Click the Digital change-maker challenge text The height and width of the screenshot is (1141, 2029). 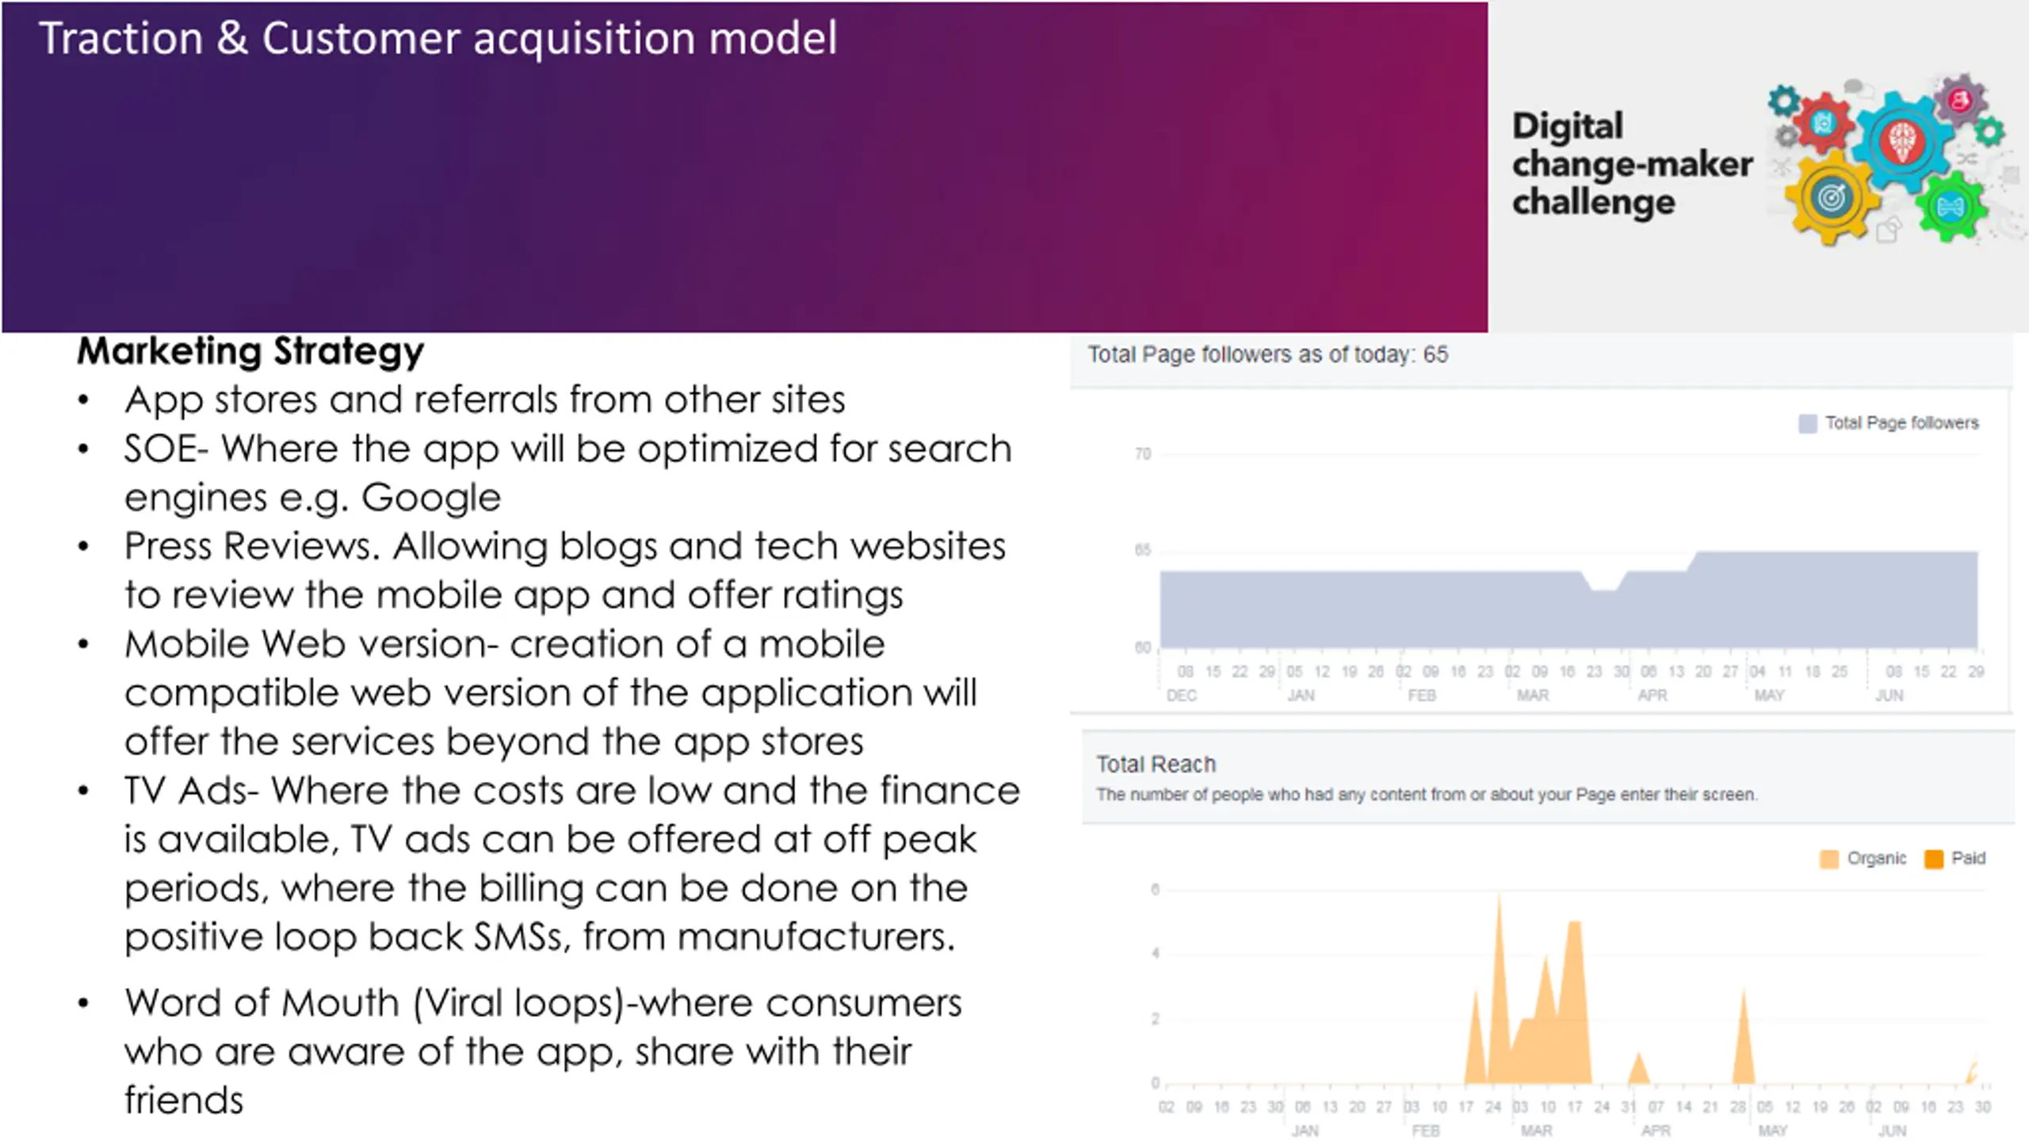pos(1631,164)
